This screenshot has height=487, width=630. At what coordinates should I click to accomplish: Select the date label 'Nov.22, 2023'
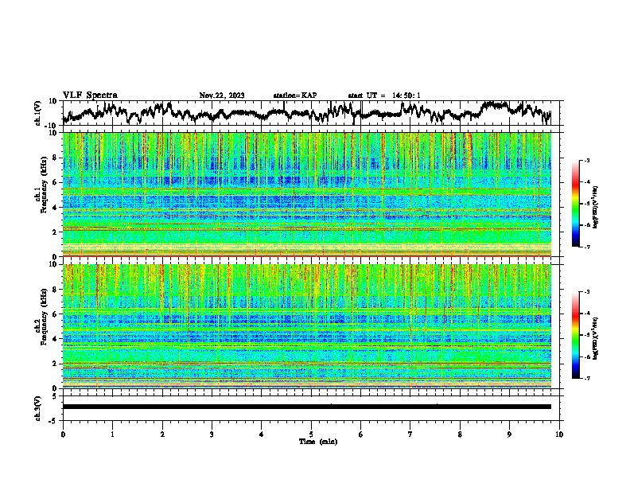(222, 95)
